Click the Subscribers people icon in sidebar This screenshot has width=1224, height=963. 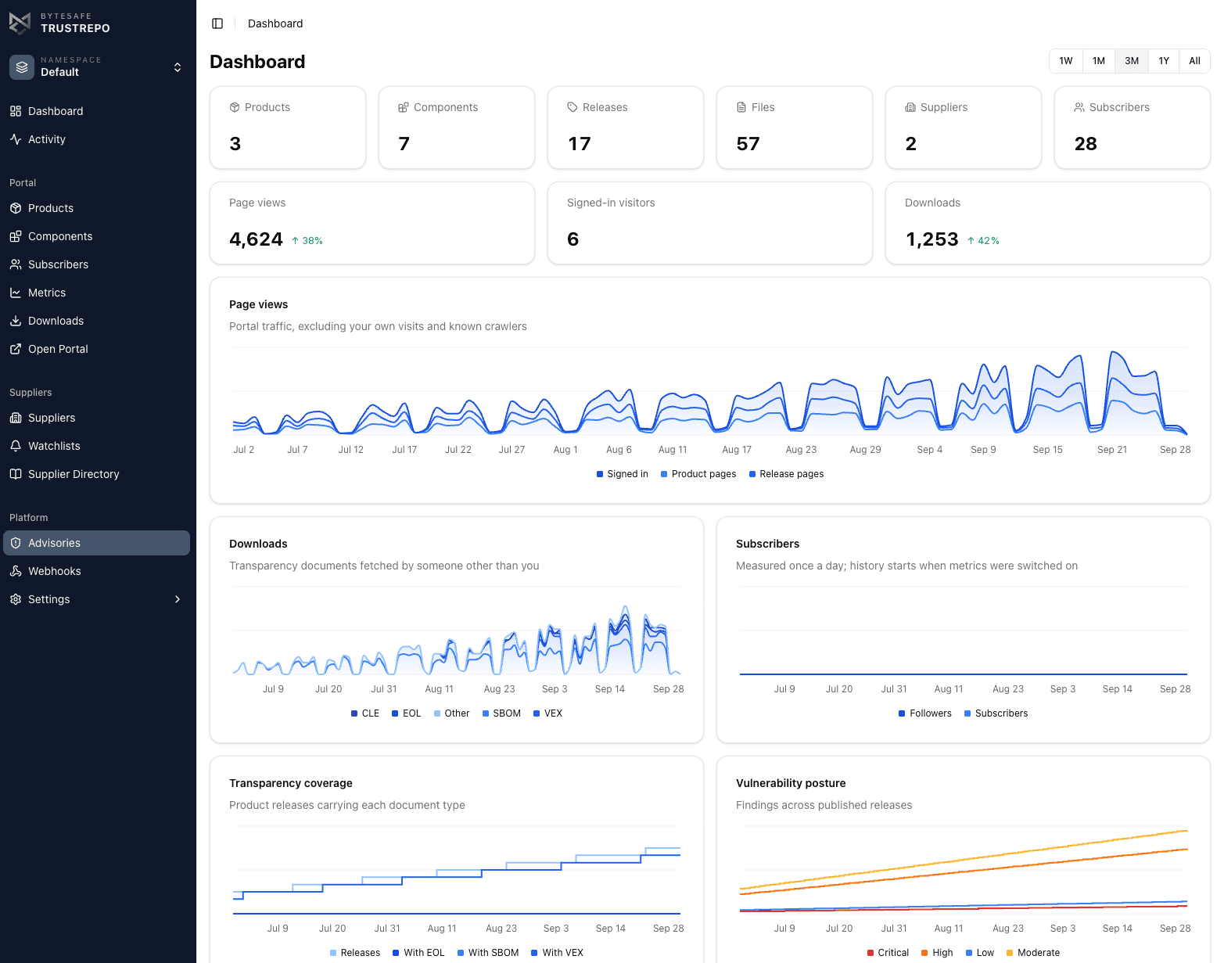click(16, 264)
